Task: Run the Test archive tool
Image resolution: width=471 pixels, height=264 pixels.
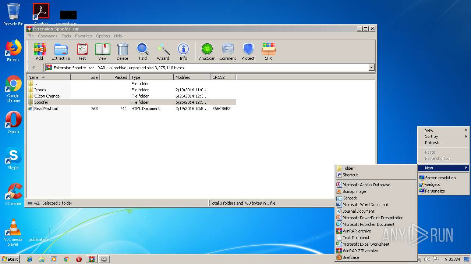Action: (x=82, y=51)
